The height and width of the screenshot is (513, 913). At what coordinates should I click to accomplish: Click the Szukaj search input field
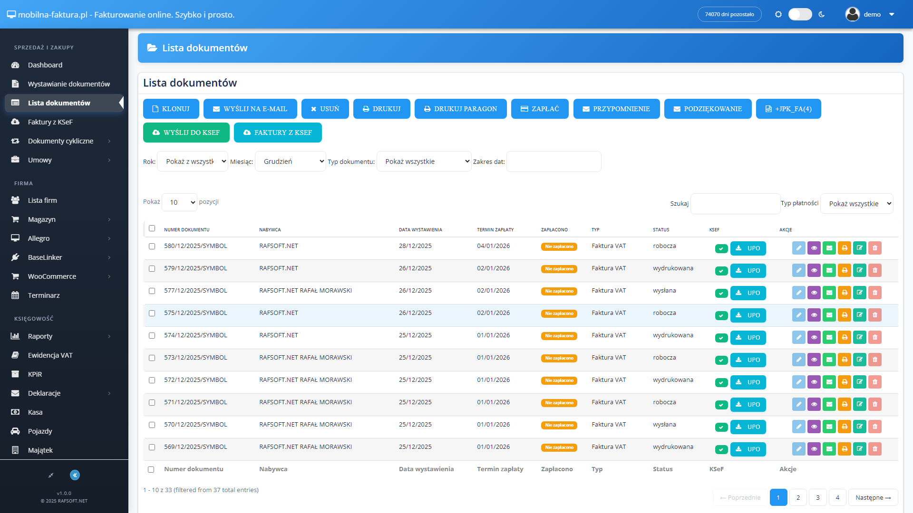pyautogui.click(x=735, y=204)
